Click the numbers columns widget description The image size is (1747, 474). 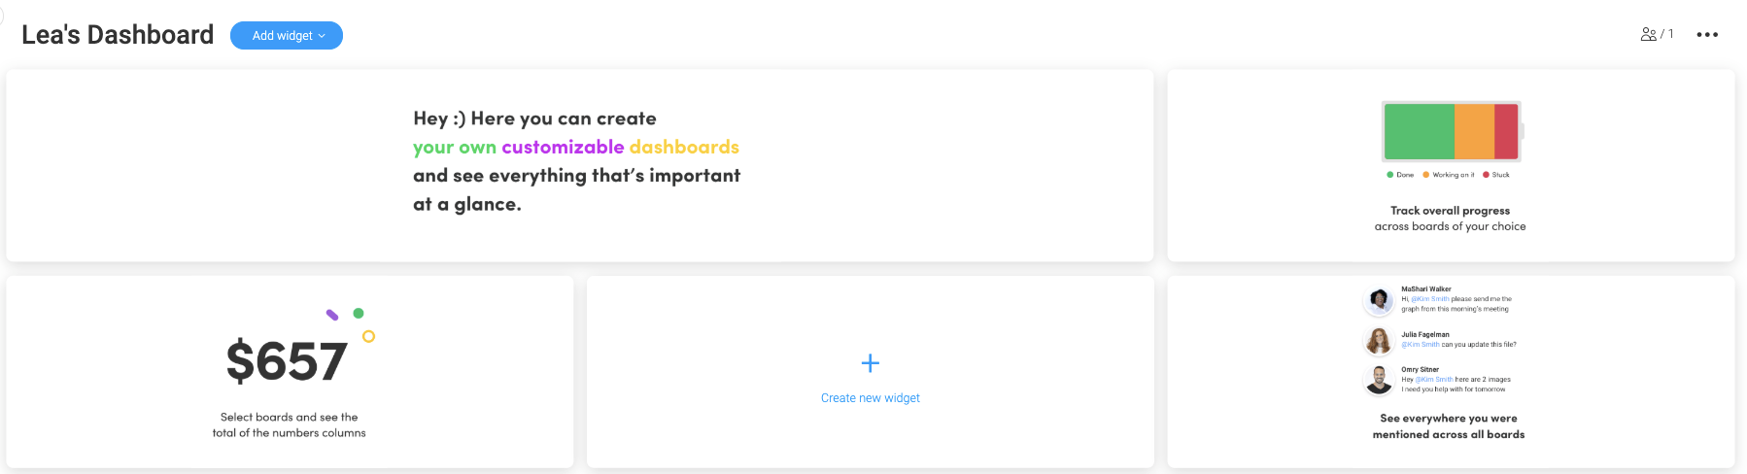(290, 425)
